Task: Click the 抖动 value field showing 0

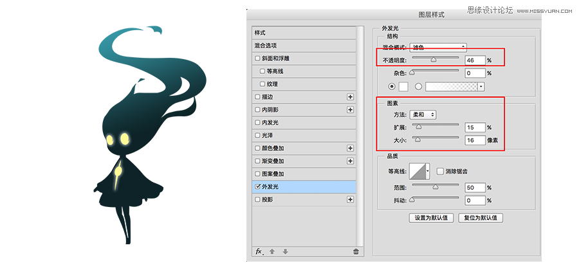Action: tap(475, 201)
